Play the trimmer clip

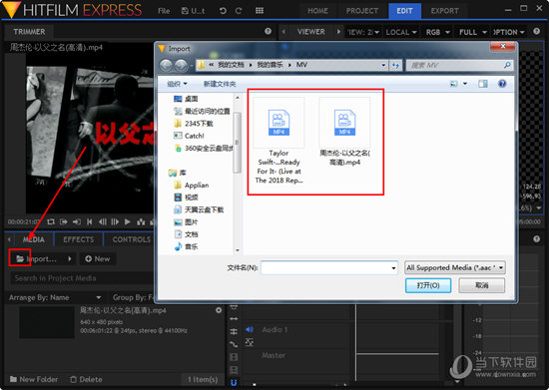coord(128,221)
